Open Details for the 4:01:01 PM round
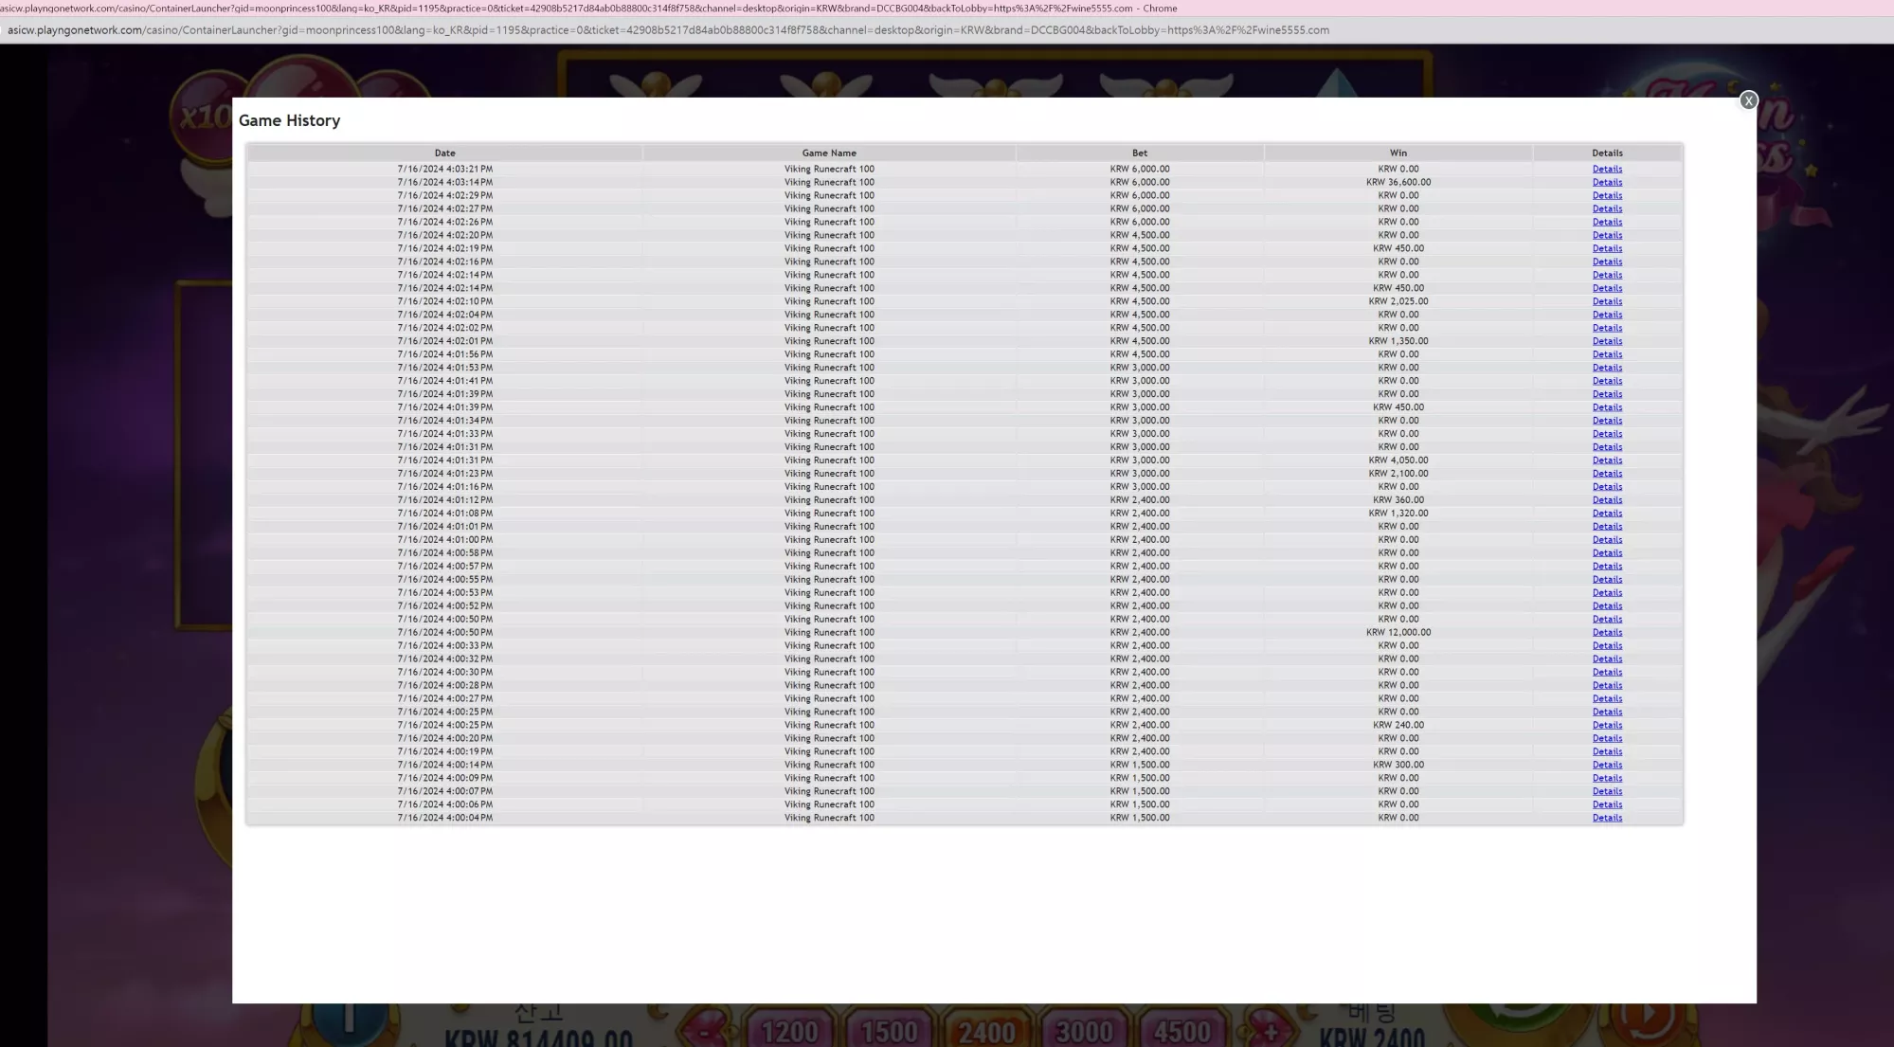 pos(1607,527)
